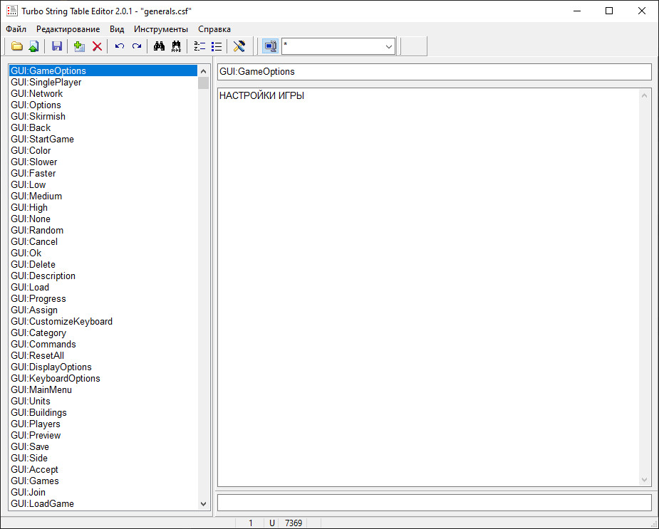Select GUI:ResetAll in the list
Viewport: 659px width, 529px height.
point(103,355)
